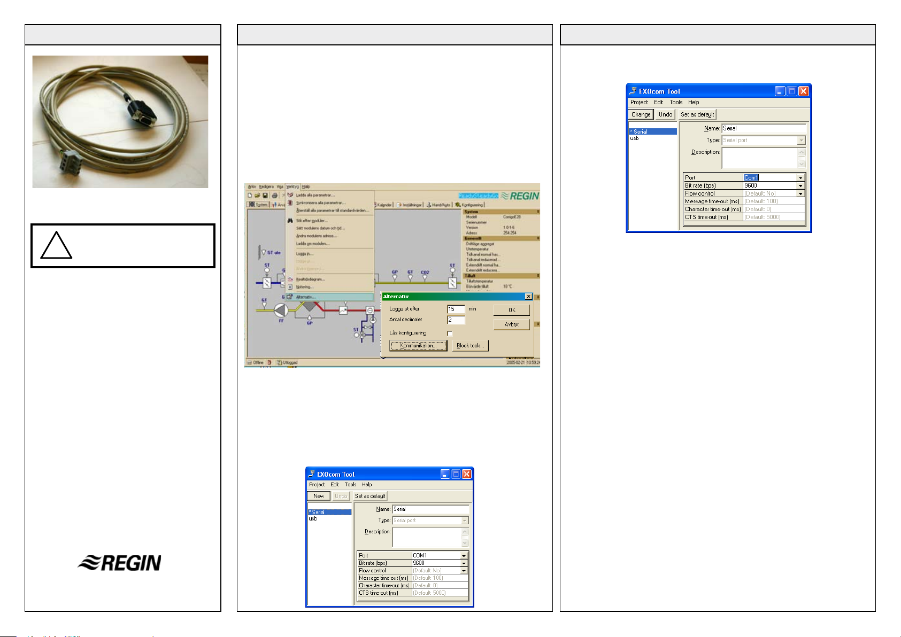Viewport: 901px width, 637px height.
Task: Click the Block tools... button
Action: [x=471, y=346]
